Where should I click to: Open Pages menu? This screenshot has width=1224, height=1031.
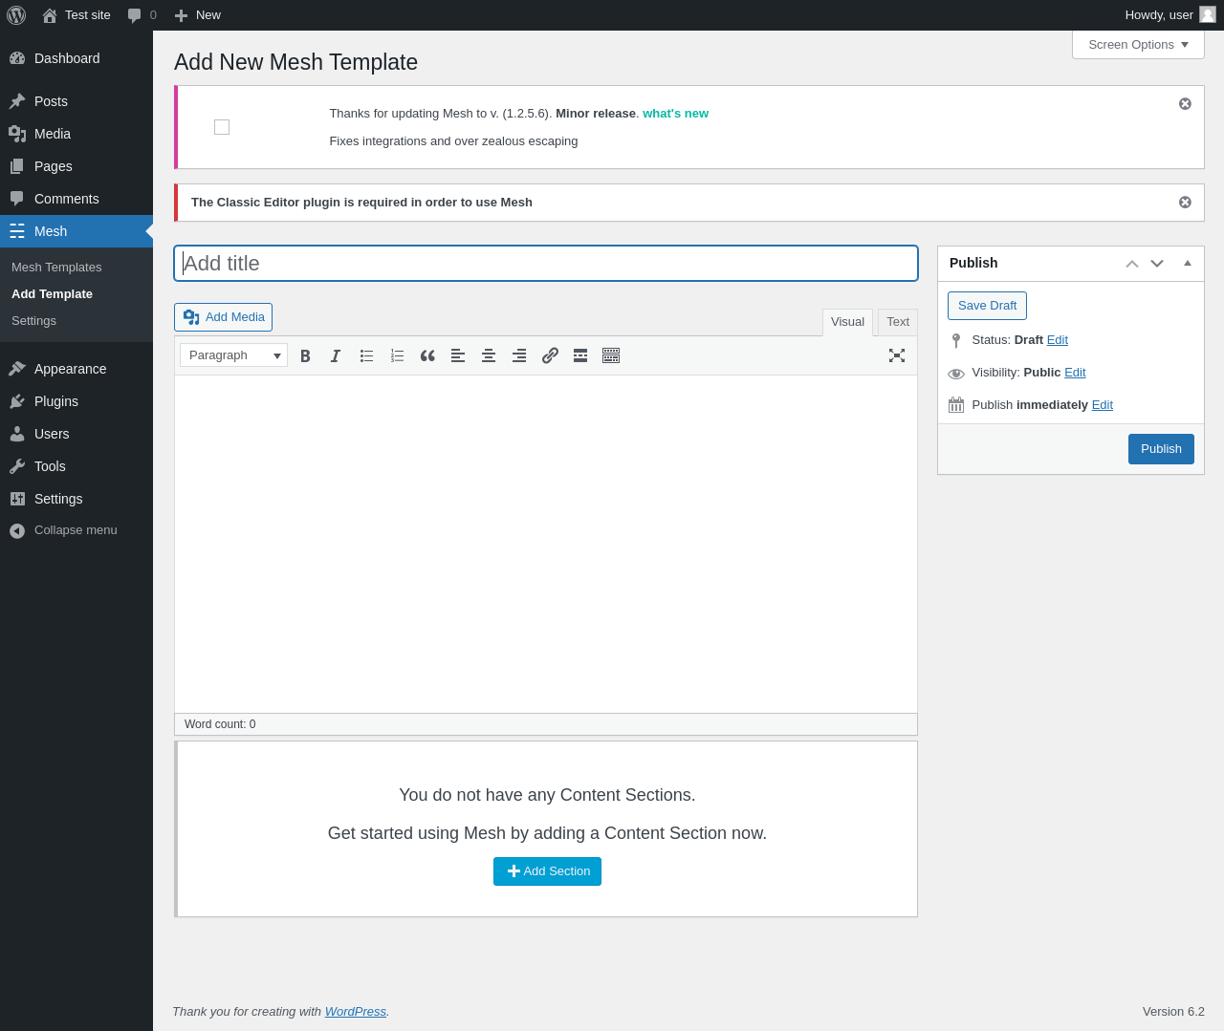(x=76, y=166)
